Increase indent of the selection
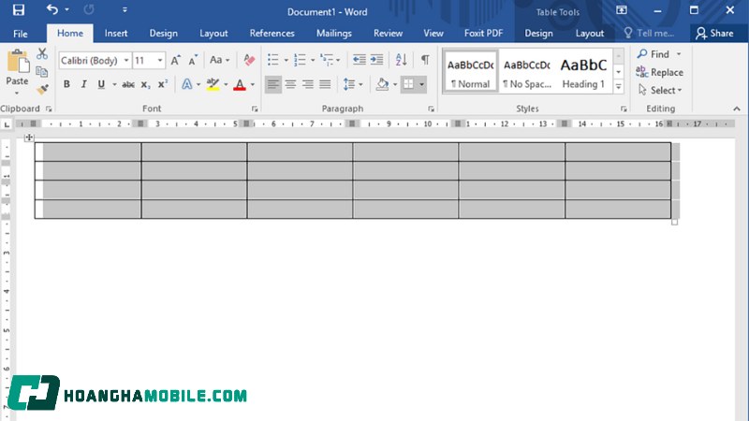Image resolution: width=749 pixels, height=421 pixels. pyautogui.click(x=376, y=60)
